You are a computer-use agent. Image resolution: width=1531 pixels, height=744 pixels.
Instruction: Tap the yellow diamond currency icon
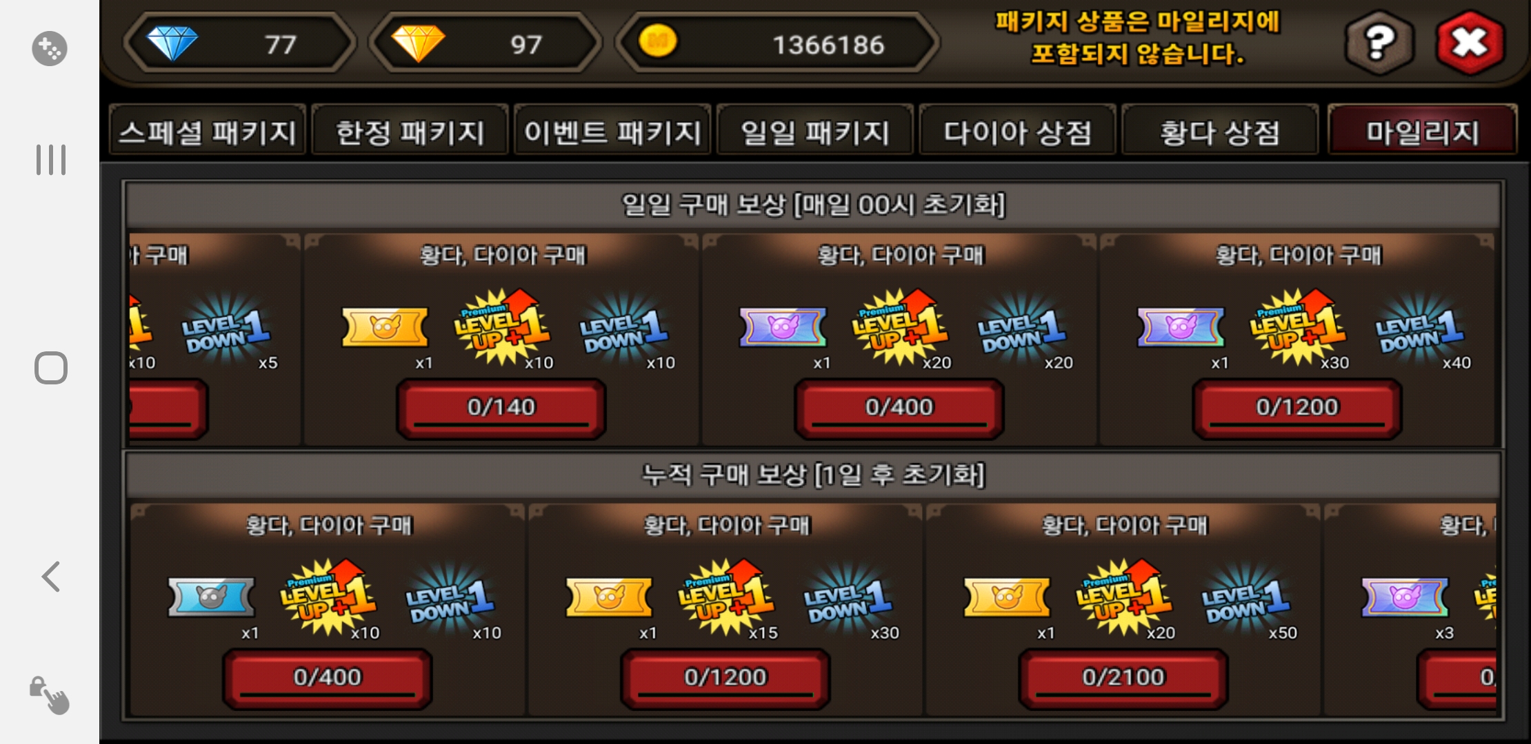point(418,43)
